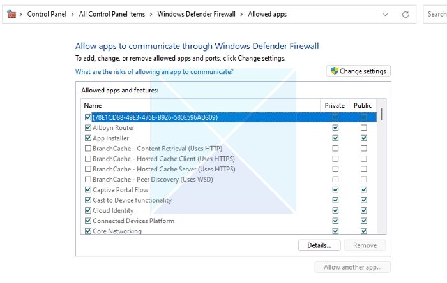Viewport: 447px width, 283px height.
Task: Open the risks of allowing an app link
Action: [x=154, y=72]
